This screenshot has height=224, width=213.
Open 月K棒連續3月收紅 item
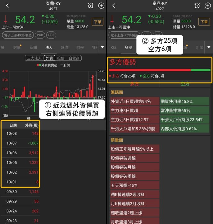tap(135, 203)
